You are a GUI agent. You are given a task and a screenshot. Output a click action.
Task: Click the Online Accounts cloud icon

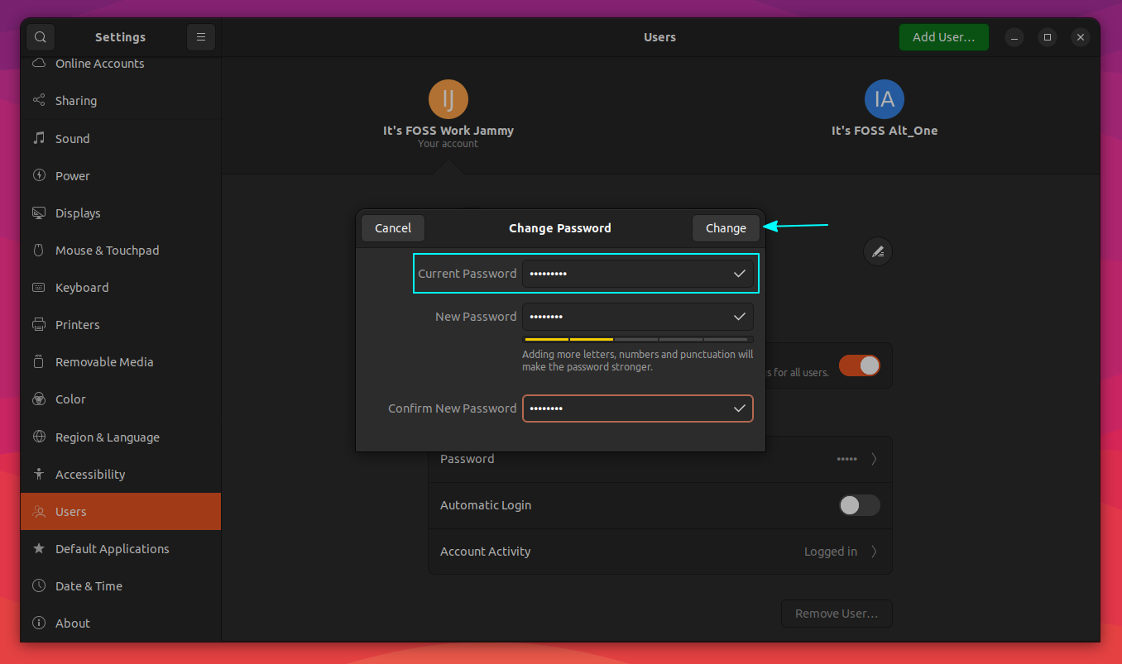[39, 64]
